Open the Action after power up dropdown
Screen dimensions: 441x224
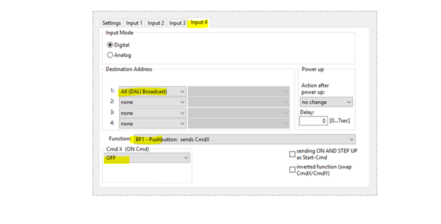326,102
